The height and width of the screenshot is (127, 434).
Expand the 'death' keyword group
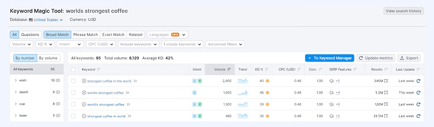[x=16, y=92]
